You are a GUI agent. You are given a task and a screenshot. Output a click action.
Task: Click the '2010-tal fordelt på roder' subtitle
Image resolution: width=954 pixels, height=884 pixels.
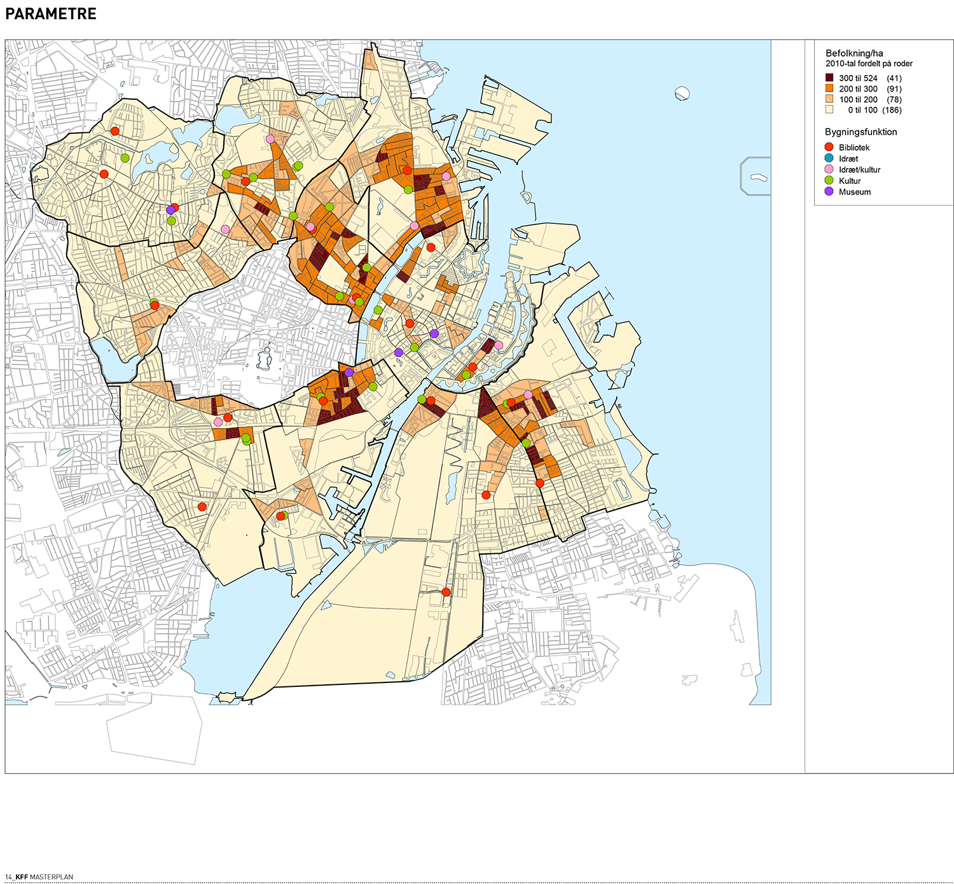pyautogui.click(x=869, y=64)
